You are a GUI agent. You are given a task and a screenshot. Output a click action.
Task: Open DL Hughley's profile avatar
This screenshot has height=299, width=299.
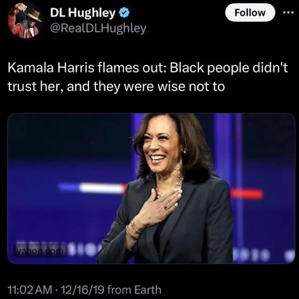pos(25,21)
